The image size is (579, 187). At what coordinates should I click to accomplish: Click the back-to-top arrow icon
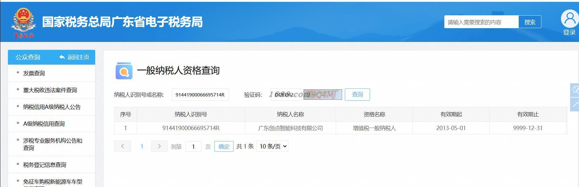[x=575, y=104]
